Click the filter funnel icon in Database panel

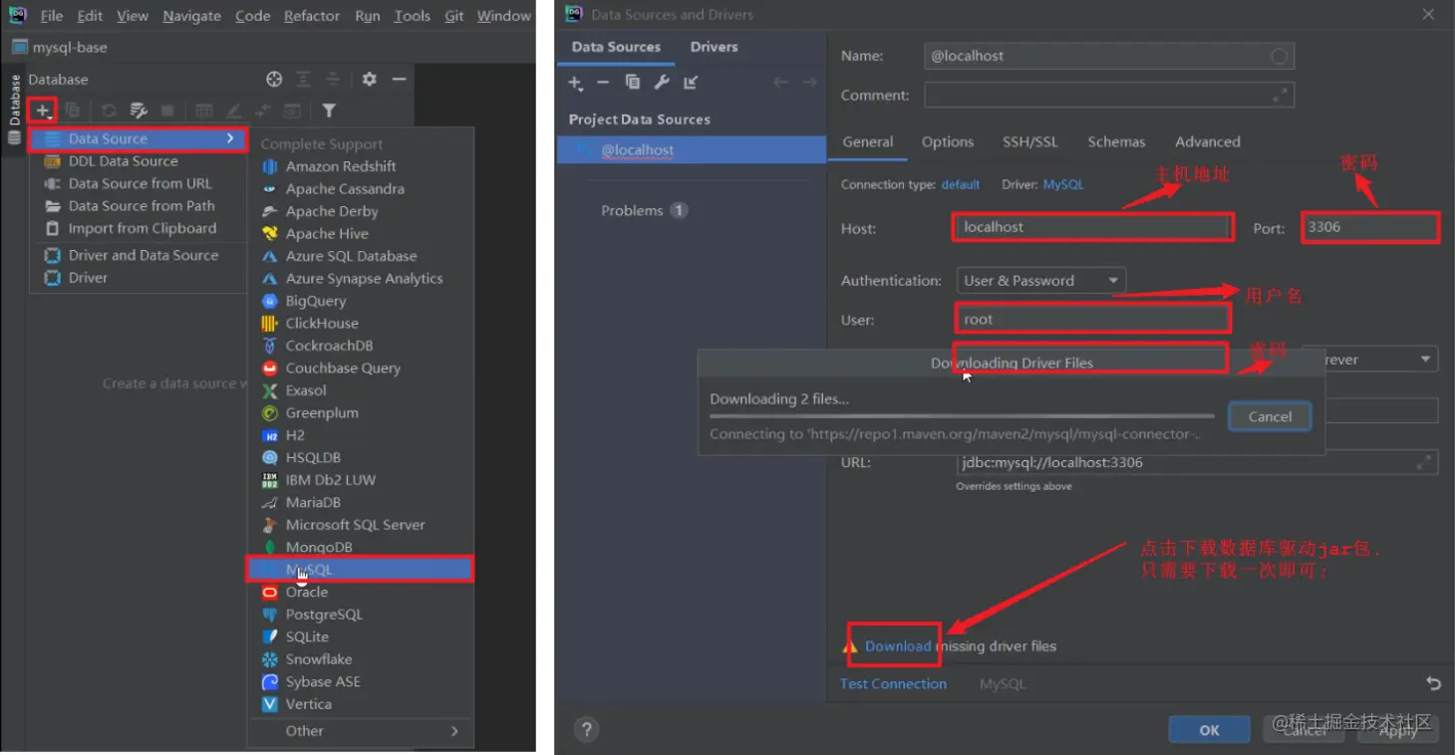pyautogui.click(x=329, y=111)
